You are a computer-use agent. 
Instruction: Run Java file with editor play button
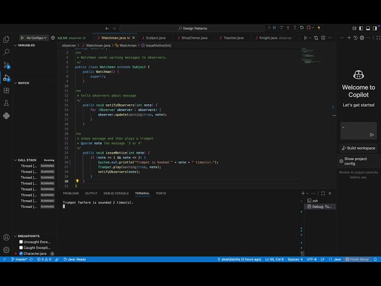coord(305,38)
